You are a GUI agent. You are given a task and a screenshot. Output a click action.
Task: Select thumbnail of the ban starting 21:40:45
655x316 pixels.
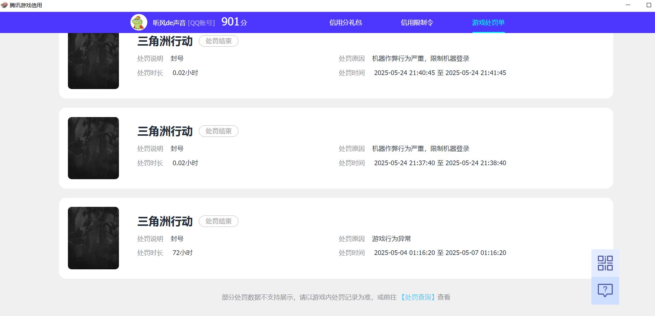coord(93,61)
